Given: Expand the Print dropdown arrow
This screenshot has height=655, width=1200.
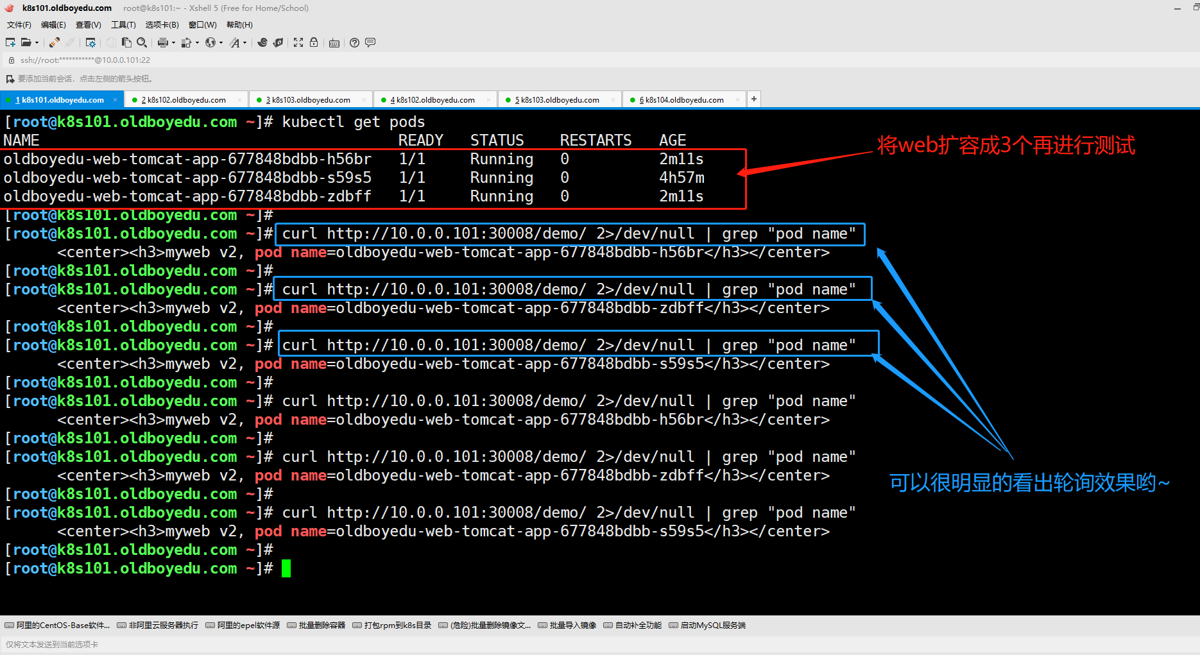Looking at the screenshot, I should (x=173, y=43).
